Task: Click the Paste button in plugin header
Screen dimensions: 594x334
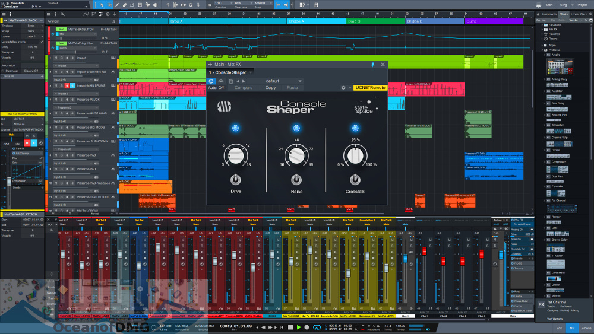Action: point(292,88)
